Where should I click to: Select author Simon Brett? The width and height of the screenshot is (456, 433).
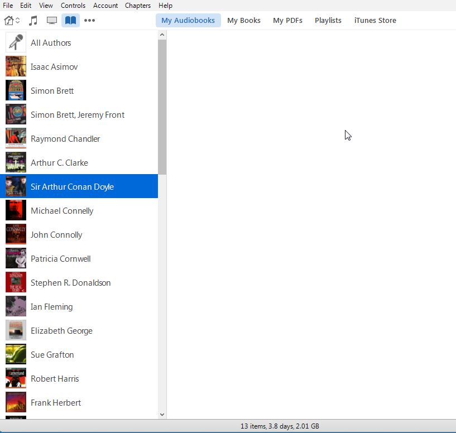point(79,90)
